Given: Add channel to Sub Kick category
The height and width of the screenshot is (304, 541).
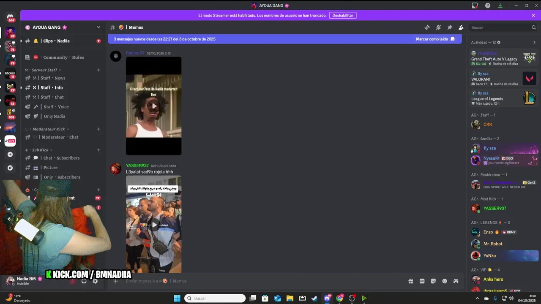Looking at the screenshot, I should pyautogui.click(x=98, y=150).
